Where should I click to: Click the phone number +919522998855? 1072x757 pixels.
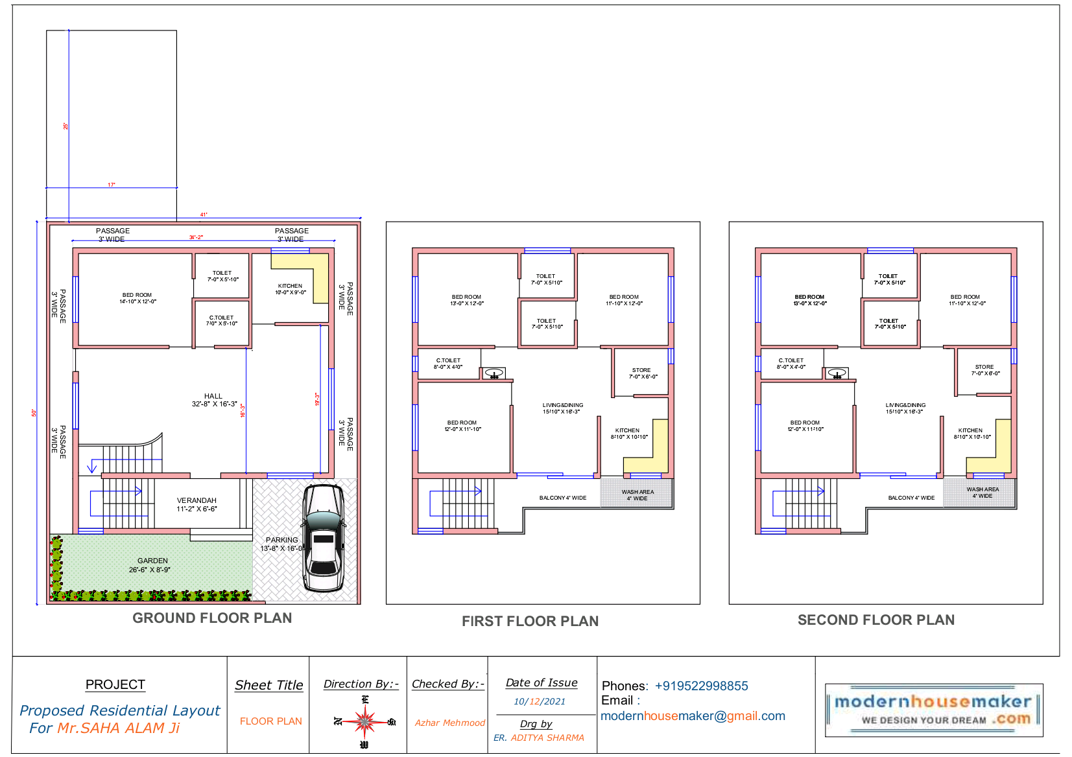(701, 686)
